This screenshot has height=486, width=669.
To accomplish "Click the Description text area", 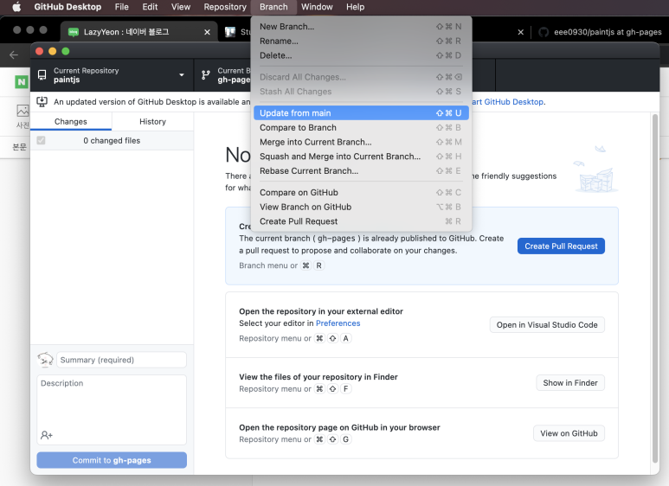I will (x=112, y=409).
